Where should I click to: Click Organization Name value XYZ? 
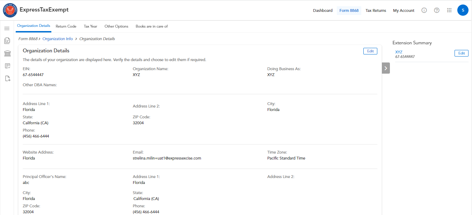click(136, 75)
